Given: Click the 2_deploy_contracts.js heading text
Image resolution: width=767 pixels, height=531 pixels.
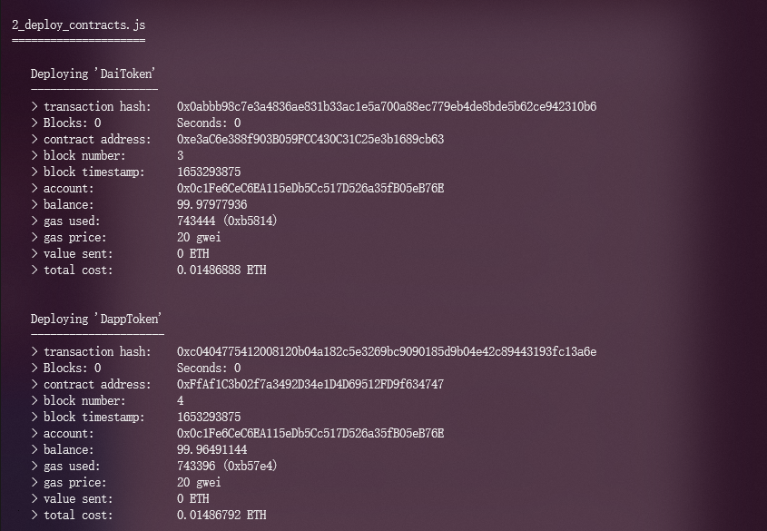Looking at the screenshot, I should [x=78, y=25].
